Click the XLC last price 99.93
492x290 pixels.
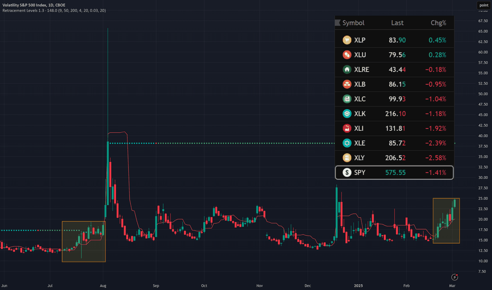(397, 99)
